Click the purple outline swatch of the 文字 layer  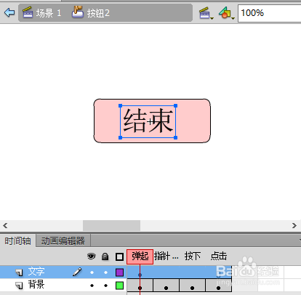pos(119,272)
